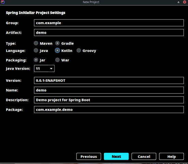Click in the Package field com.example.demo

109,109
